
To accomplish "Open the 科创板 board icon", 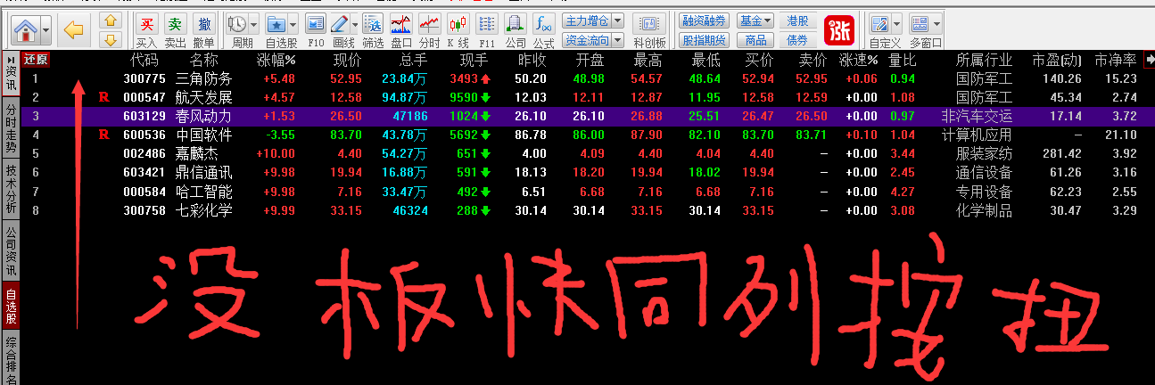I will (x=649, y=24).
